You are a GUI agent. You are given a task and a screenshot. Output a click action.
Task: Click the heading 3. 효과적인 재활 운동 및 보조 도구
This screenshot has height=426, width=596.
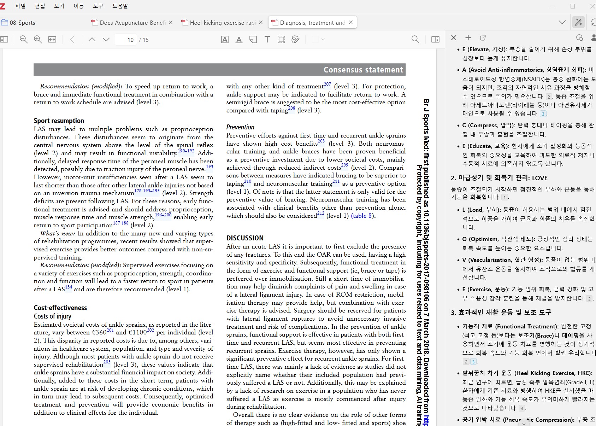click(x=501, y=312)
